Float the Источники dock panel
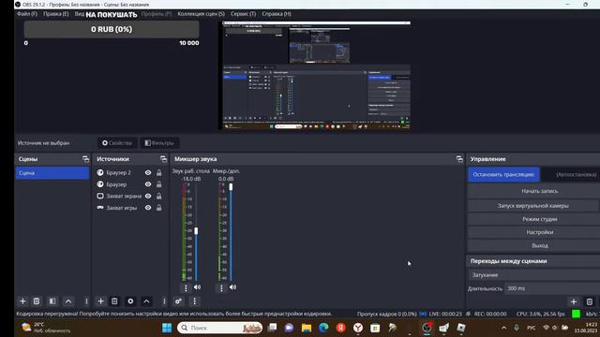This screenshot has height=337, width=600. coord(163,159)
